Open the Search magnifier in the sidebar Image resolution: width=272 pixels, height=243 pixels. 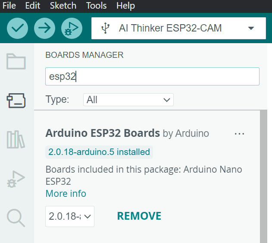tap(16, 217)
